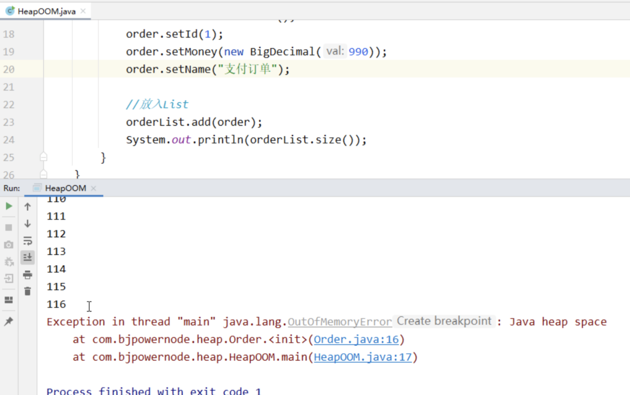Dump threads using the camera icon
The height and width of the screenshot is (395, 630).
9,245
